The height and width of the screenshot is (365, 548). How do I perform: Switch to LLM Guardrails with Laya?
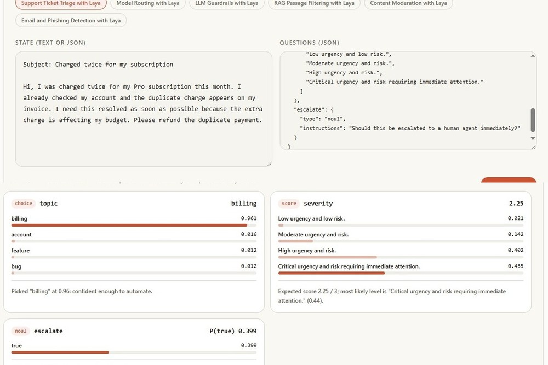click(x=227, y=3)
